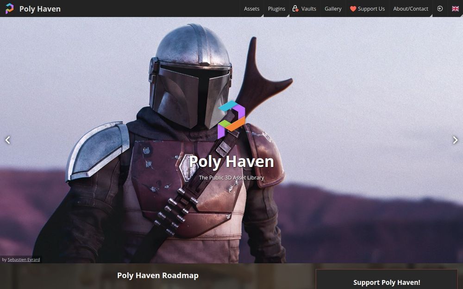Open the About/Contact menu
This screenshot has width=463, height=289.
410,9
